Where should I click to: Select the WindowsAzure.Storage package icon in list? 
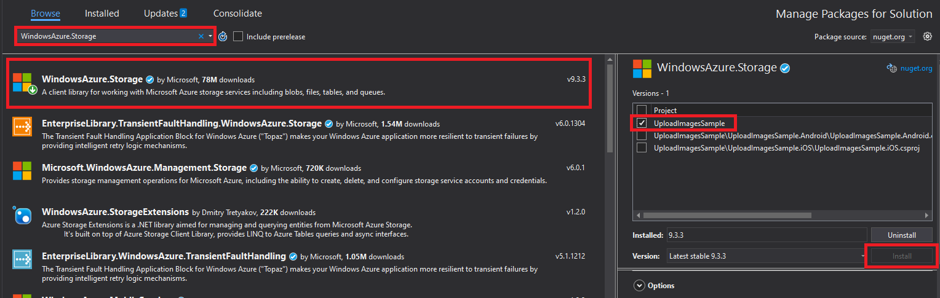click(25, 84)
